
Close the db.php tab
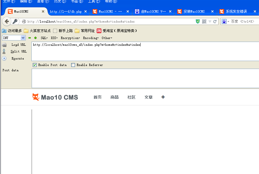click(x=86, y=11)
